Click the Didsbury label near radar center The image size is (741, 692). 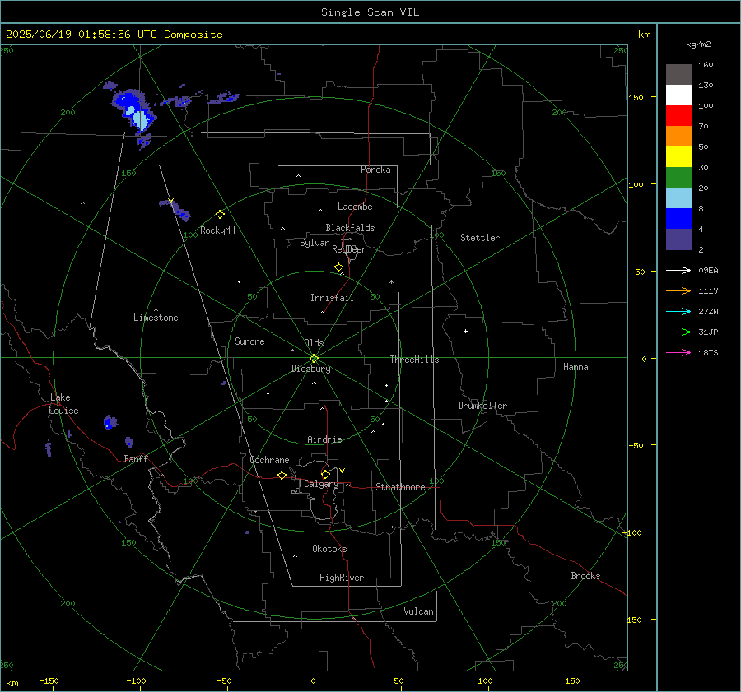pyautogui.click(x=310, y=369)
